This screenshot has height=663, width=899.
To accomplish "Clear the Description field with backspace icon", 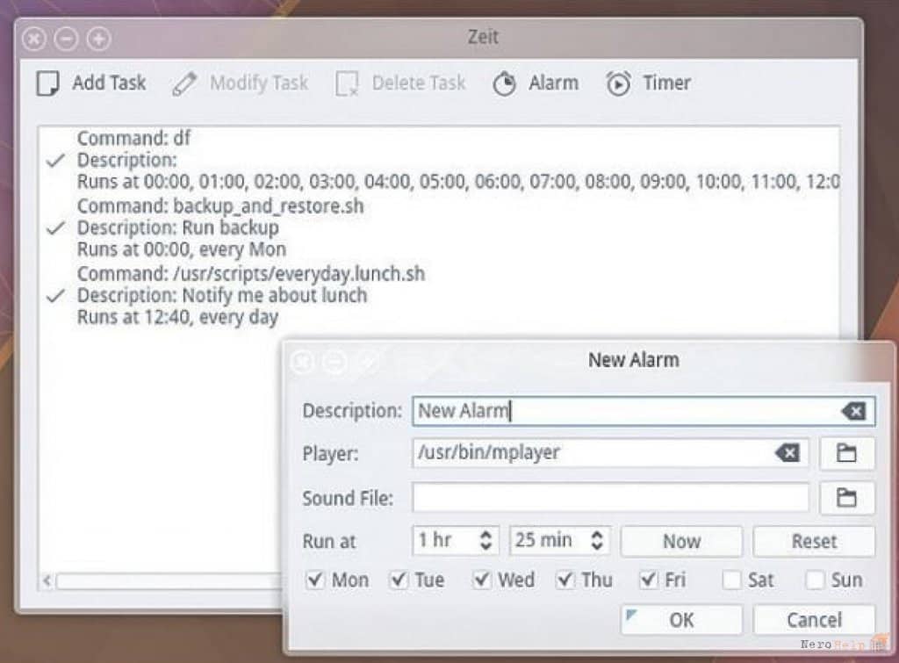I will [853, 411].
